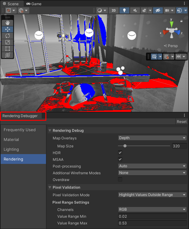Image resolution: width=189 pixels, height=229 pixels.
Task: Collapse the Rendering Debug section
Action: click(50, 131)
